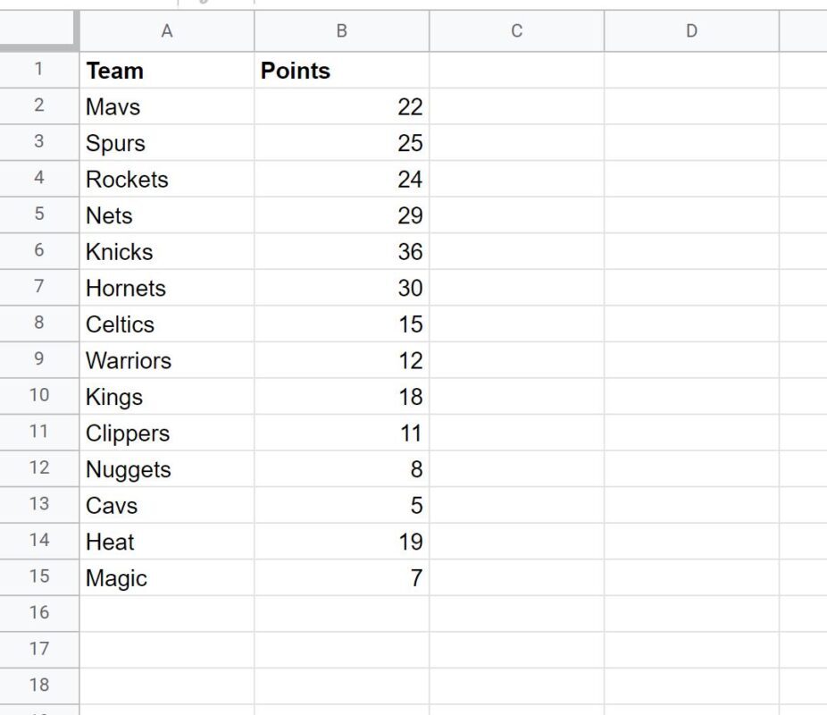Select row 15 header
The height and width of the screenshot is (715, 827).
[x=39, y=577]
